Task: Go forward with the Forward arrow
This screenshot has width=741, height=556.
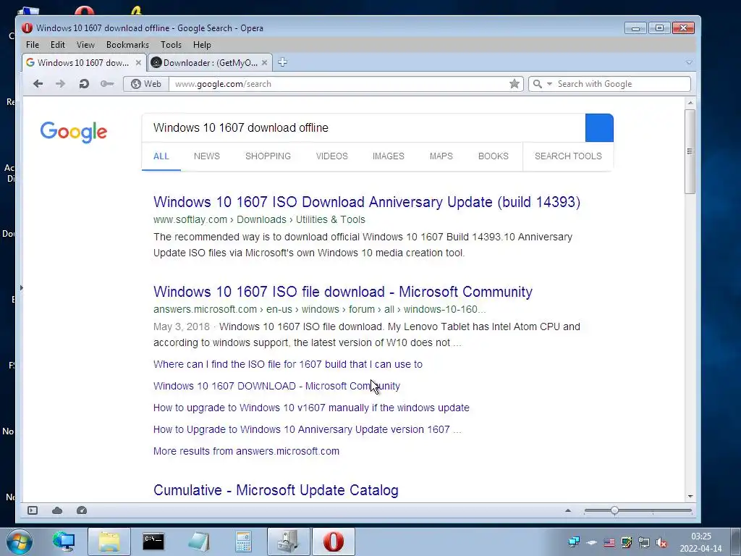Action: pyautogui.click(x=60, y=84)
